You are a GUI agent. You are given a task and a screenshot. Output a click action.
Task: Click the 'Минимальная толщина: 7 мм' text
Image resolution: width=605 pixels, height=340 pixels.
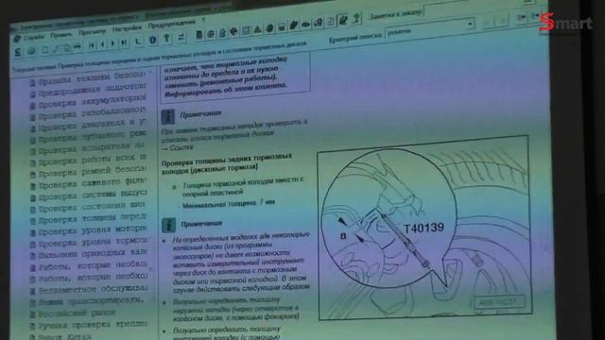click(x=229, y=204)
